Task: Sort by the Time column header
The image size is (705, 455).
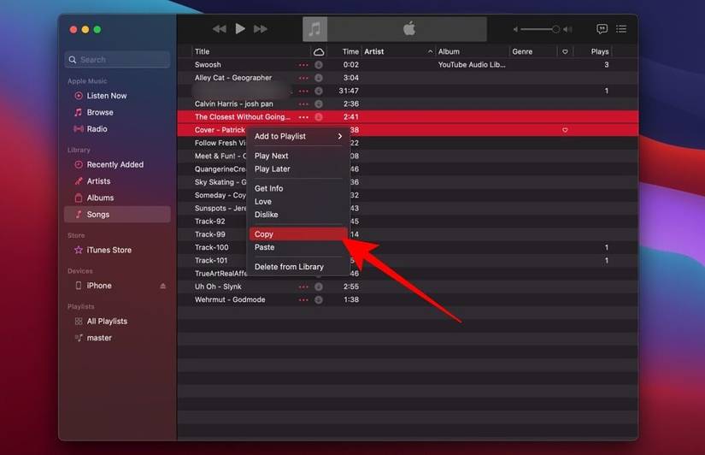Action: [345, 52]
